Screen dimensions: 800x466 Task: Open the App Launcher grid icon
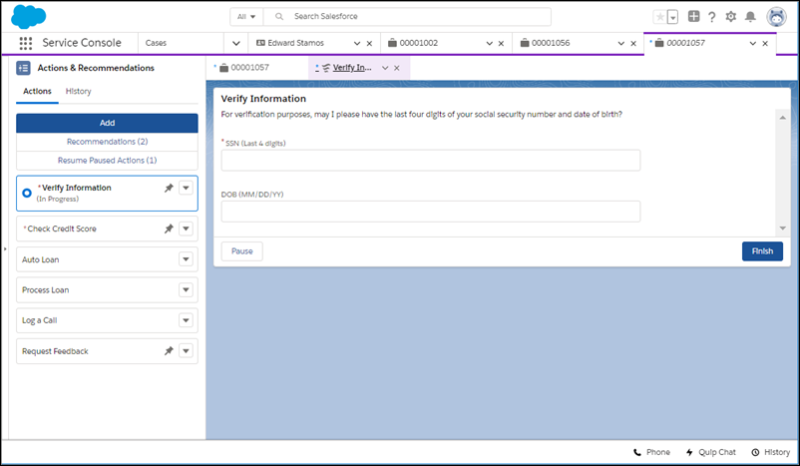26,44
